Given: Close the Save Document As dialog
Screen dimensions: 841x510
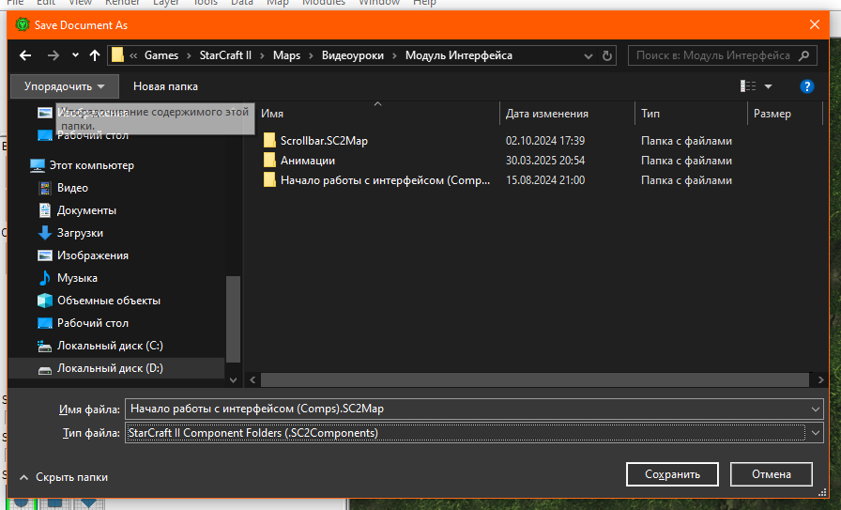Looking at the screenshot, I should coord(814,24).
